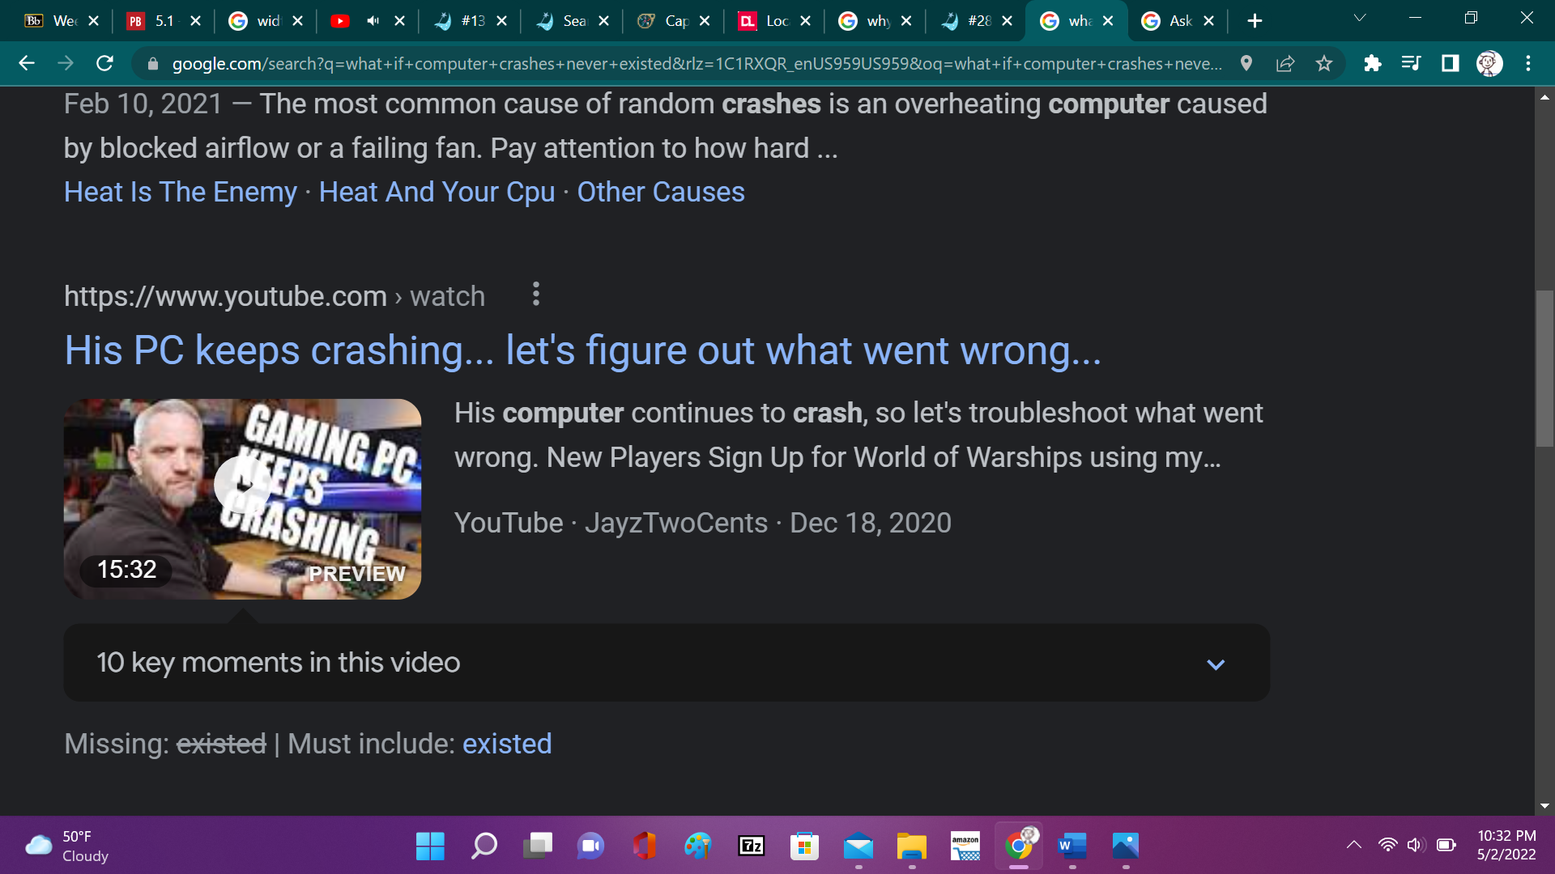1555x874 pixels.
Task: Reload the current page
Action: [x=104, y=63]
